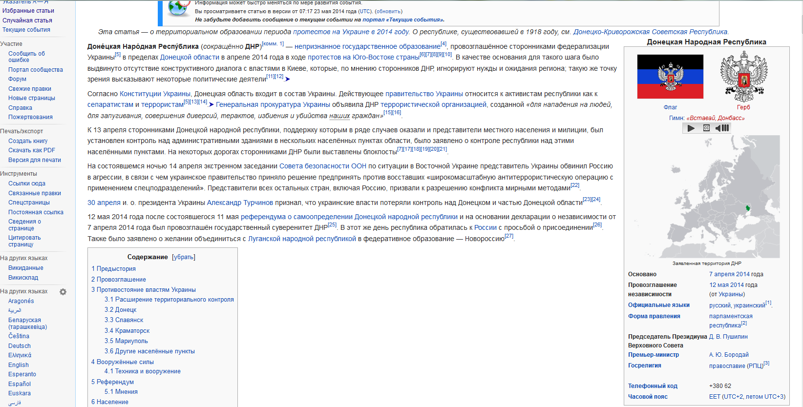Open Случайная статья in the sidebar

tap(27, 20)
